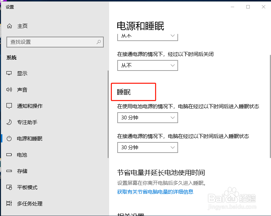Expand the screen-off dropdown showing 从不
Image resolution: width=271 pixels, height=216 pixels.
[x=147, y=65]
